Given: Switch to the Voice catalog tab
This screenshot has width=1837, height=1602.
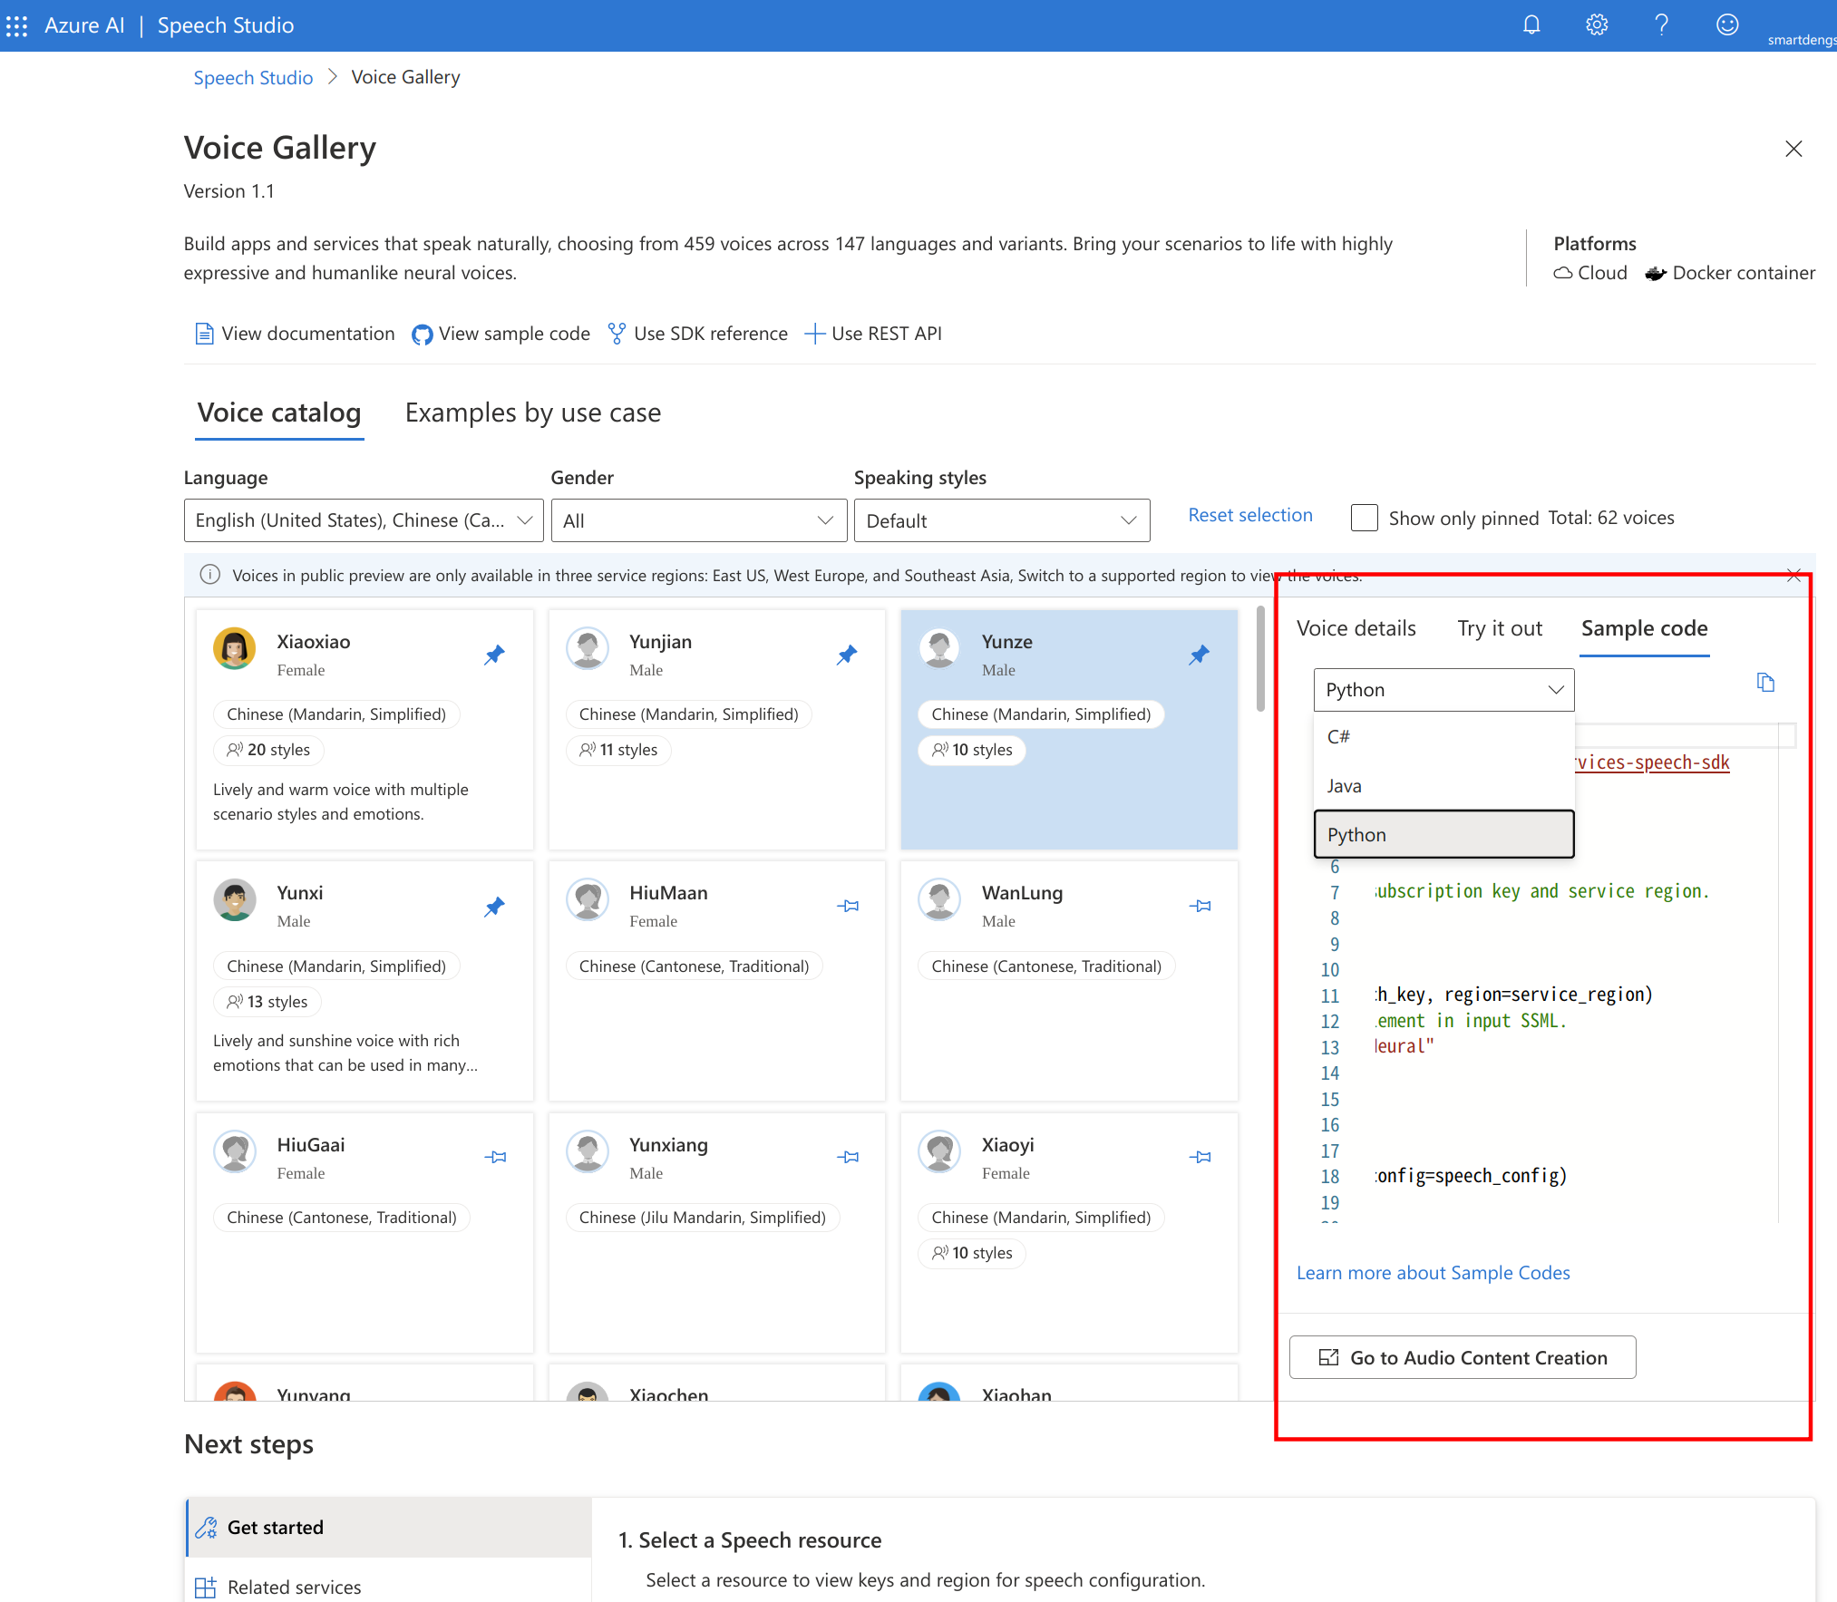Looking at the screenshot, I should tap(279, 413).
